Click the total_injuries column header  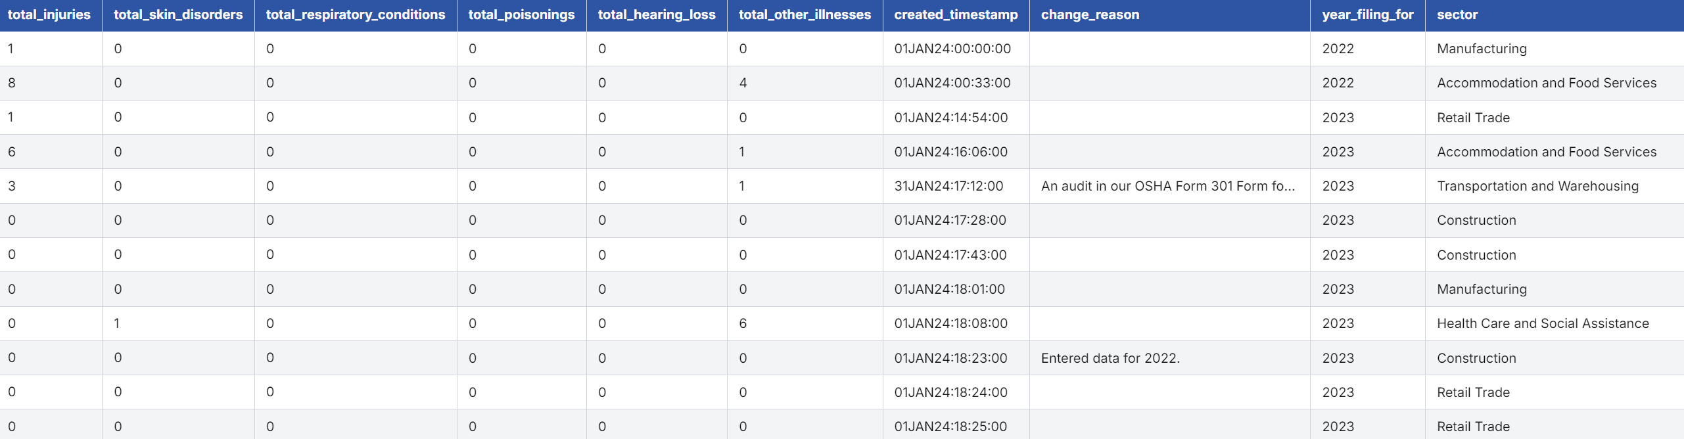pyautogui.click(x=49, y=14)
